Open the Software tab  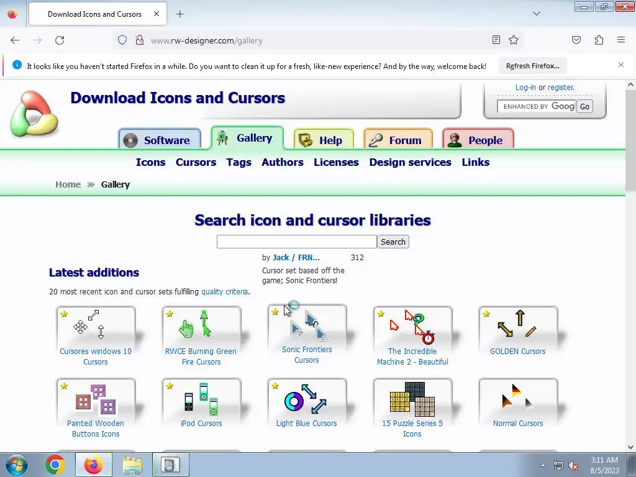point(160,140)
